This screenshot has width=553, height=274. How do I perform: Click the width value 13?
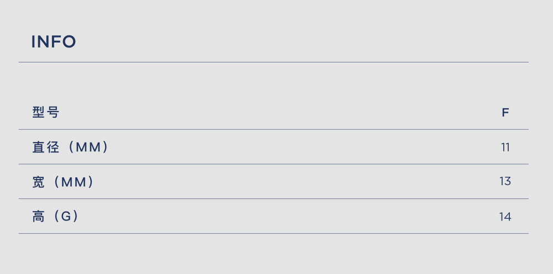click(x=505, y=181)
